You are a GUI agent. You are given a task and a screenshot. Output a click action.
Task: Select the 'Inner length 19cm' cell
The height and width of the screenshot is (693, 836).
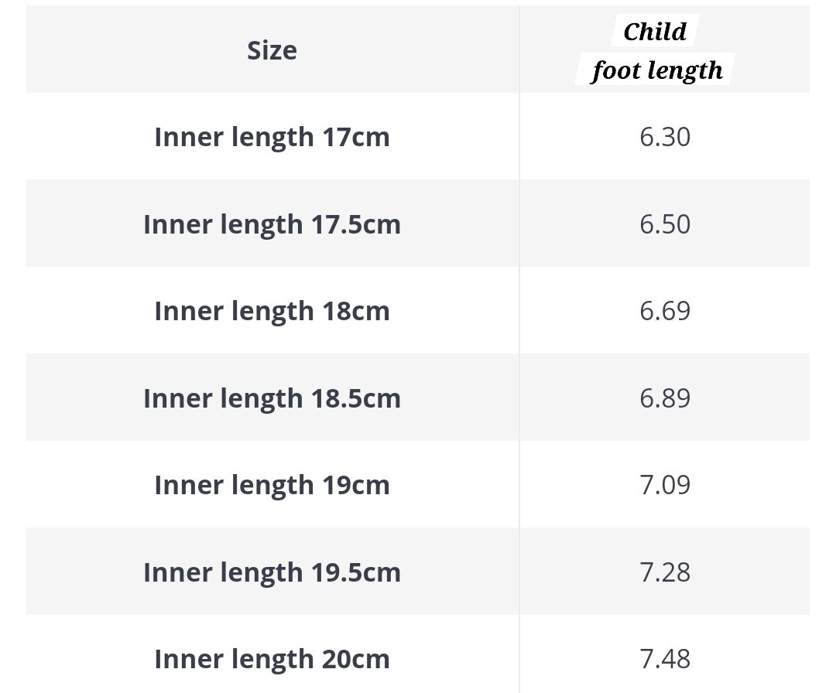pos(272,485)
